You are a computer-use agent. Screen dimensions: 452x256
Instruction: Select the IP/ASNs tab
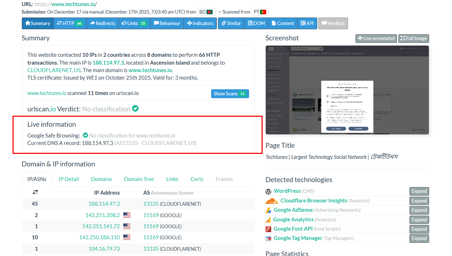pos(37,179)
